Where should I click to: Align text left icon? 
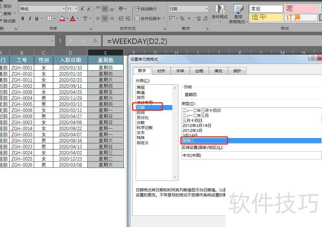98,18
